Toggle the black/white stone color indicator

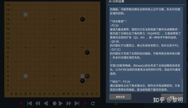pyautogui.click(x=53, y=104)
